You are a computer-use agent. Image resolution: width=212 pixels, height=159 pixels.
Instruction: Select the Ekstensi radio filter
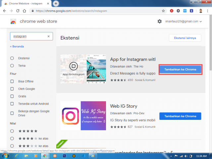click(12, 58)
